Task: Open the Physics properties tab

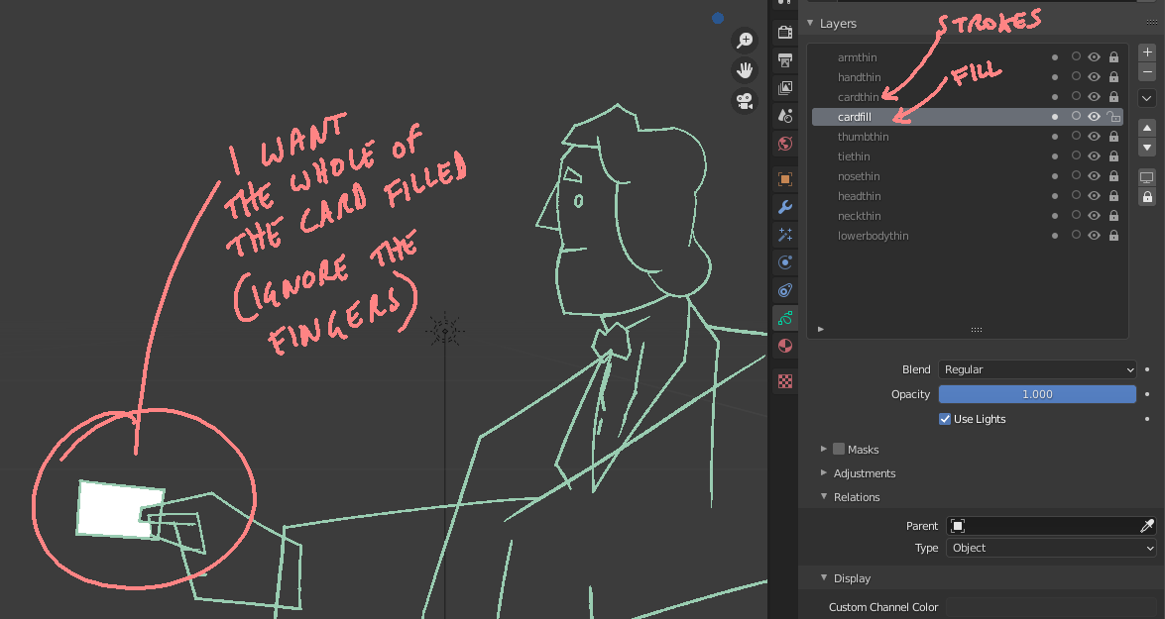Action: (x=784, y=262)
